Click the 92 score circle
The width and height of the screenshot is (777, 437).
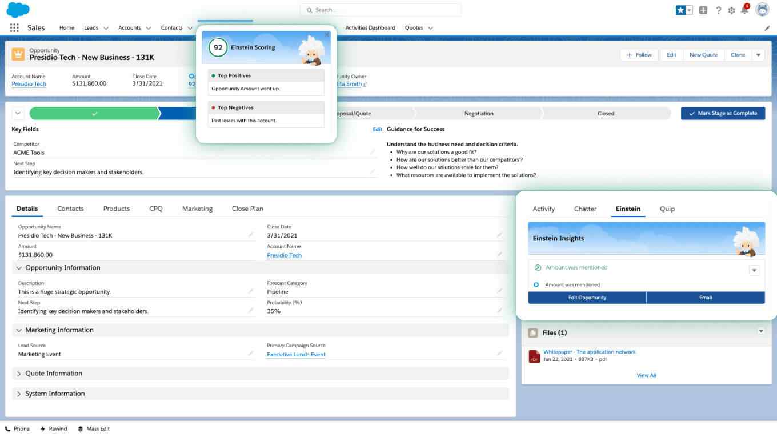click(218, 47)
